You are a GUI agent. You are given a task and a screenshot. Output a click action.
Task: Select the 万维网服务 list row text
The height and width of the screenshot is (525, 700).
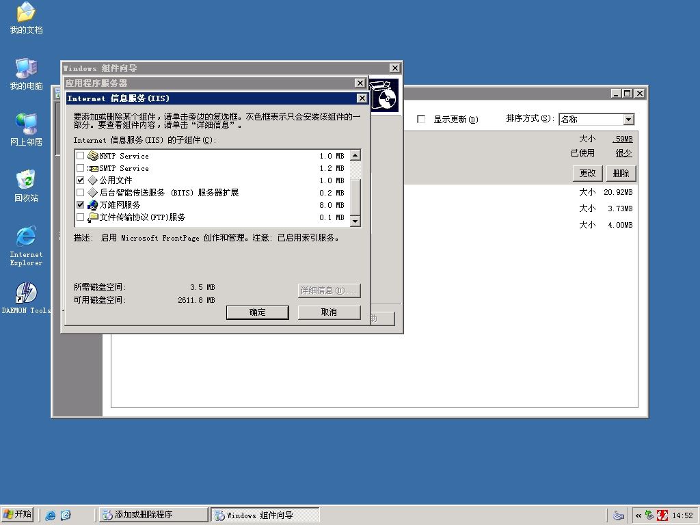(x=120, y=205)
